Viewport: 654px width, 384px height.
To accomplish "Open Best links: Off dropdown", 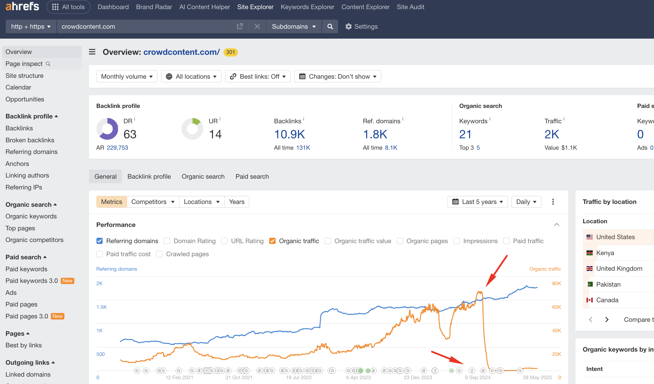I will [x=258, y=76].
